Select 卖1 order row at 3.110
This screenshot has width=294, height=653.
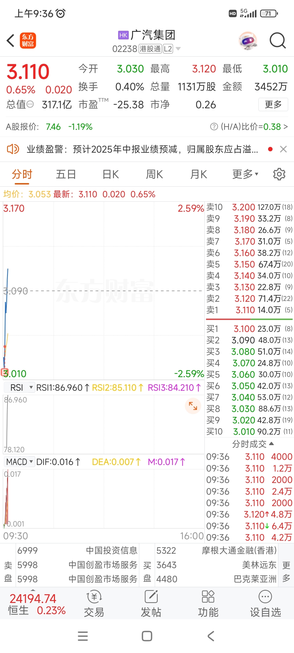click(249, 310)
